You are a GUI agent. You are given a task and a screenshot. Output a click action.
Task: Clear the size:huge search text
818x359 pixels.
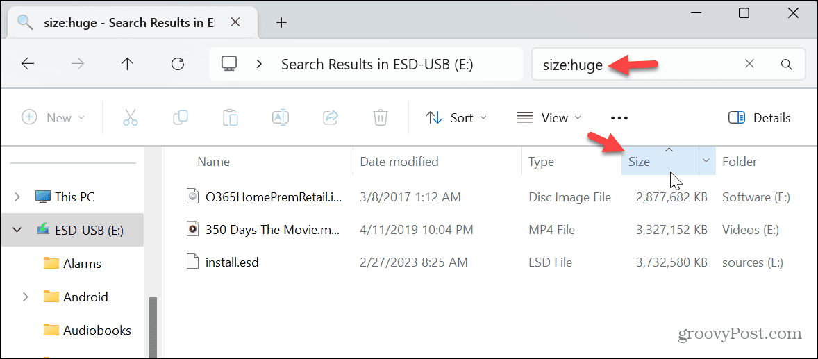(x=749, y=65)
